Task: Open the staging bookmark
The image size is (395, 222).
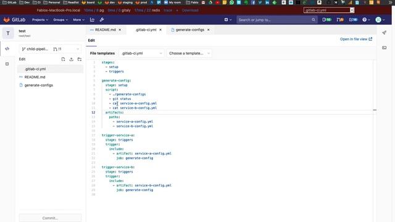Action: click(125, 2)
